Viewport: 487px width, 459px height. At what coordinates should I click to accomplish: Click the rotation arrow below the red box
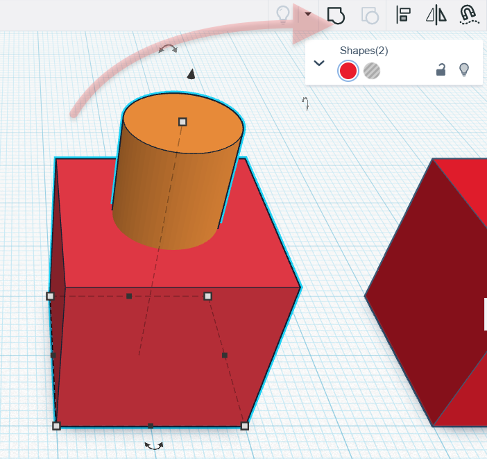pyautogui.click(x=154, y=446)
